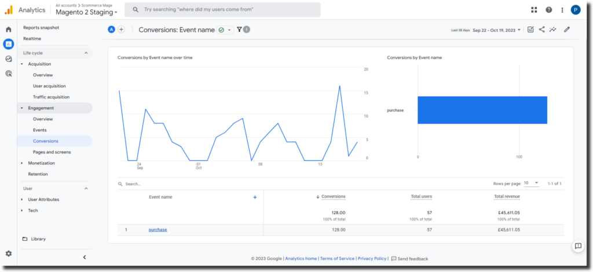Open the Advertising icon in left rail

pyautogui.click(x=8, y=73)
